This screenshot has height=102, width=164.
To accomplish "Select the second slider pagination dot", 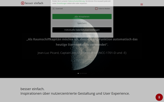I will coord(80,73).
